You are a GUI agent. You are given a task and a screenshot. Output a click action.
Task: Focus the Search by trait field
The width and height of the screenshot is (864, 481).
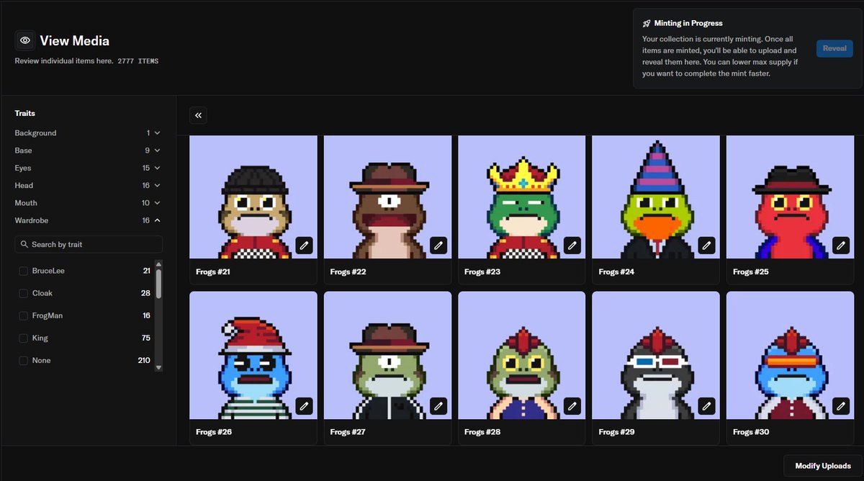pyautogui.click(x=89, y=245)
